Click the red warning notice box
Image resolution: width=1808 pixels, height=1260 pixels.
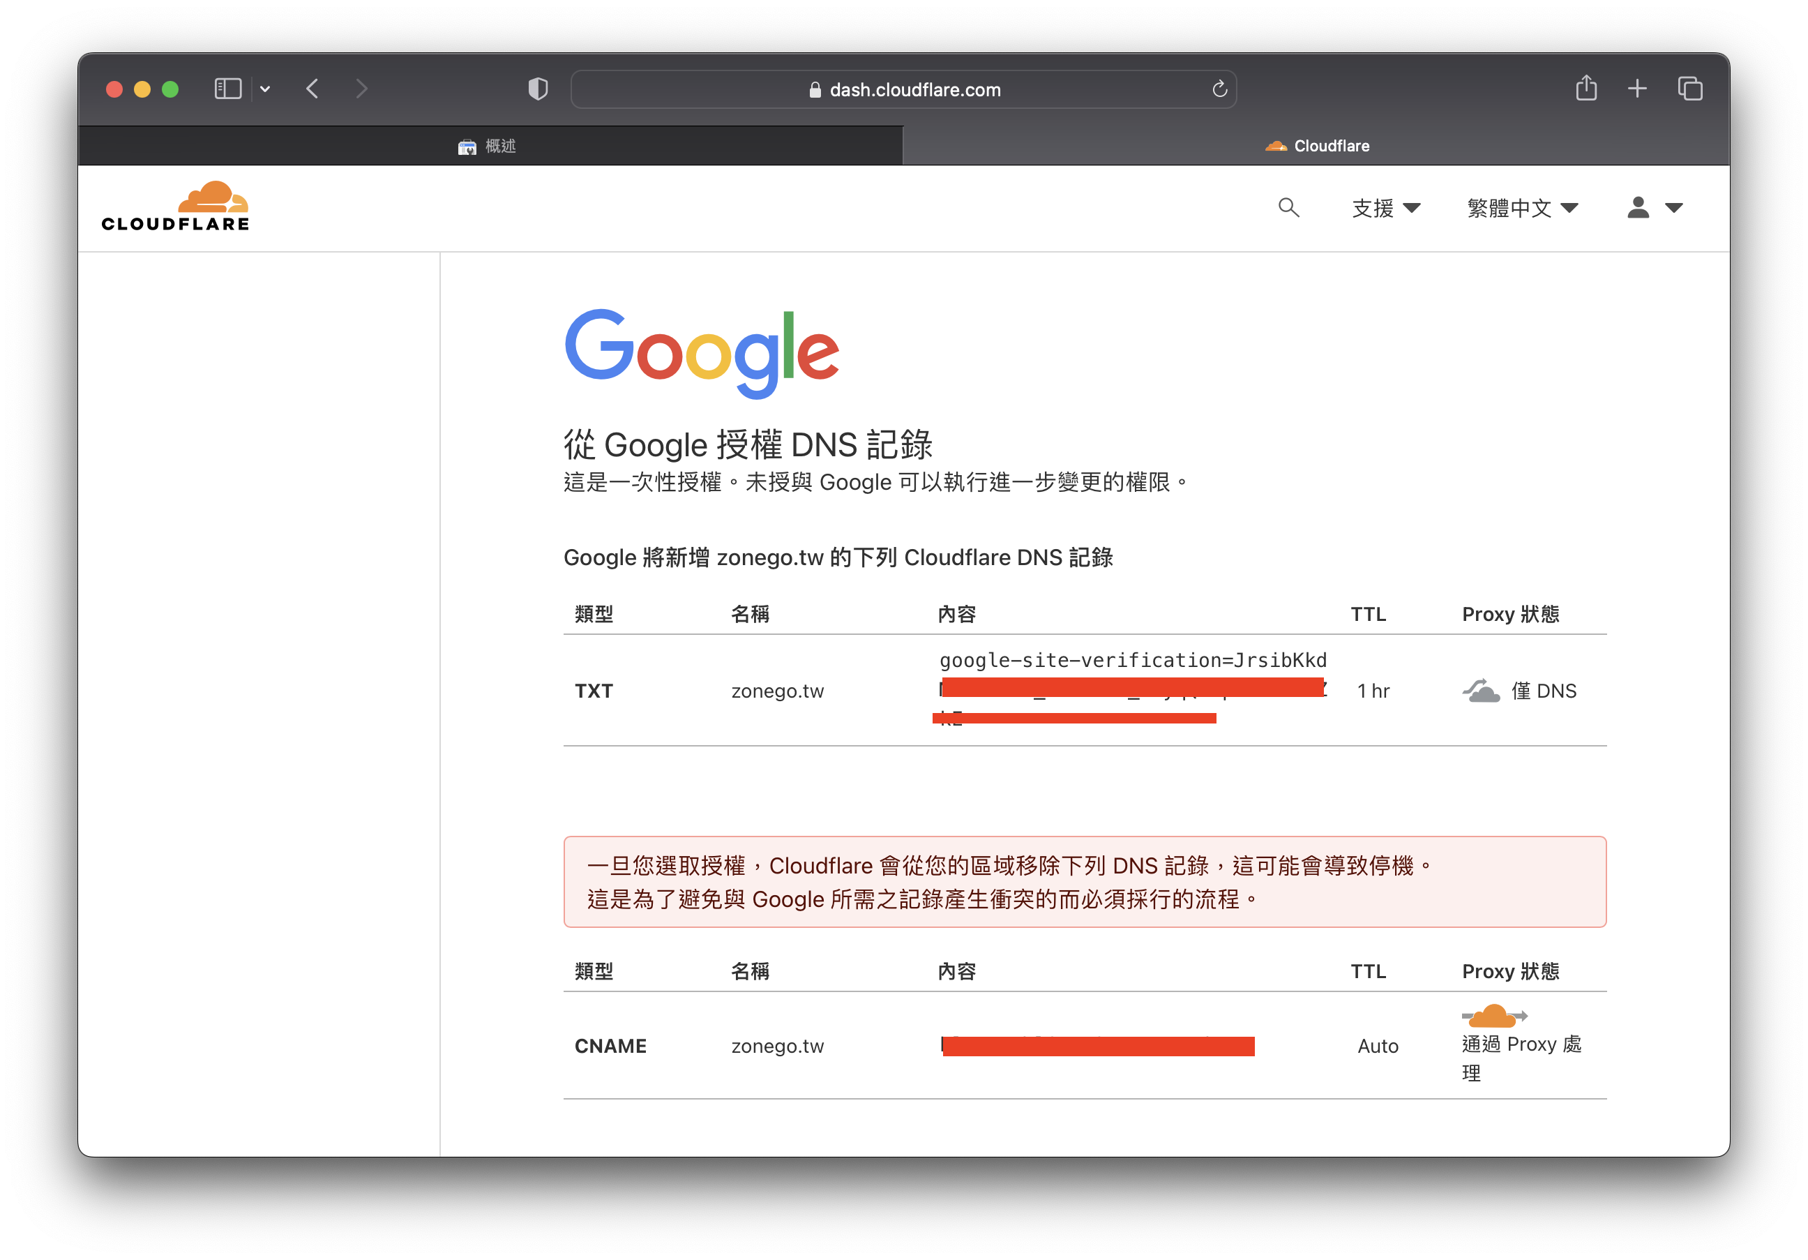[1085, 882]
